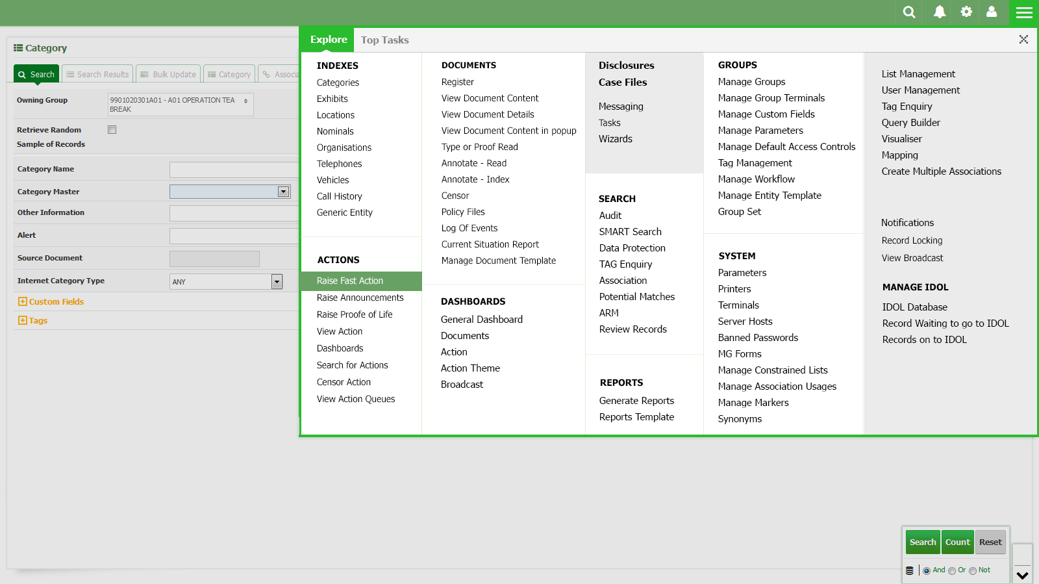Open SMART Search
The image size is (1039, 584).
(x=631, y=232)
